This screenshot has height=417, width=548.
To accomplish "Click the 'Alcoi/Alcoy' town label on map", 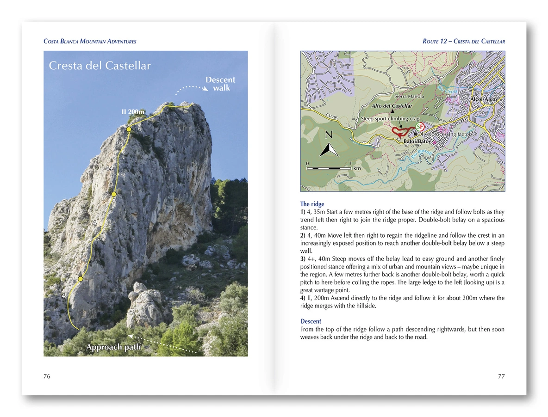I will (x=484, y=99).
